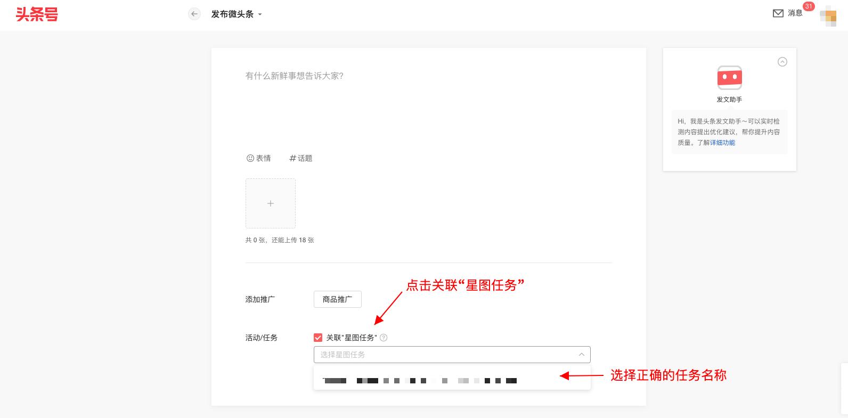Click the 发文助手 title text

pyautogui.click(x=729, y=100)
